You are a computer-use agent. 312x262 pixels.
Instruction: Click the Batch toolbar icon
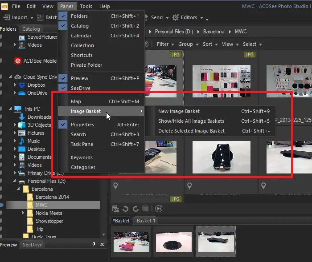(x=40, y=17)
